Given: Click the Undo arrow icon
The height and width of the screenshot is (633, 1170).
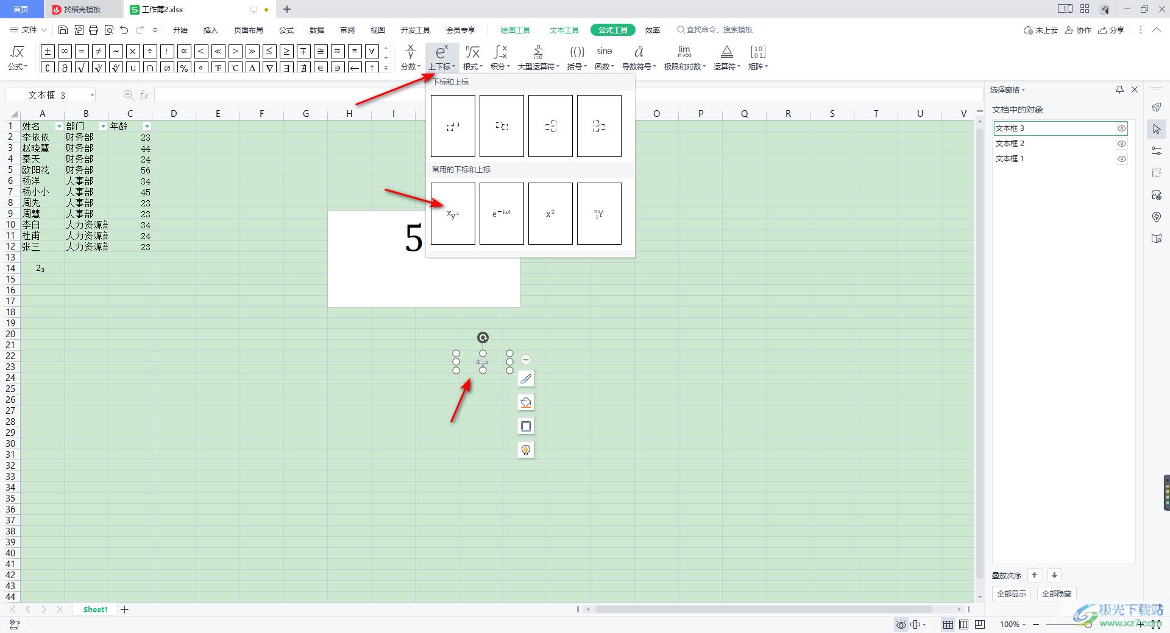Looking at the screenshot, I should [124, 30].
